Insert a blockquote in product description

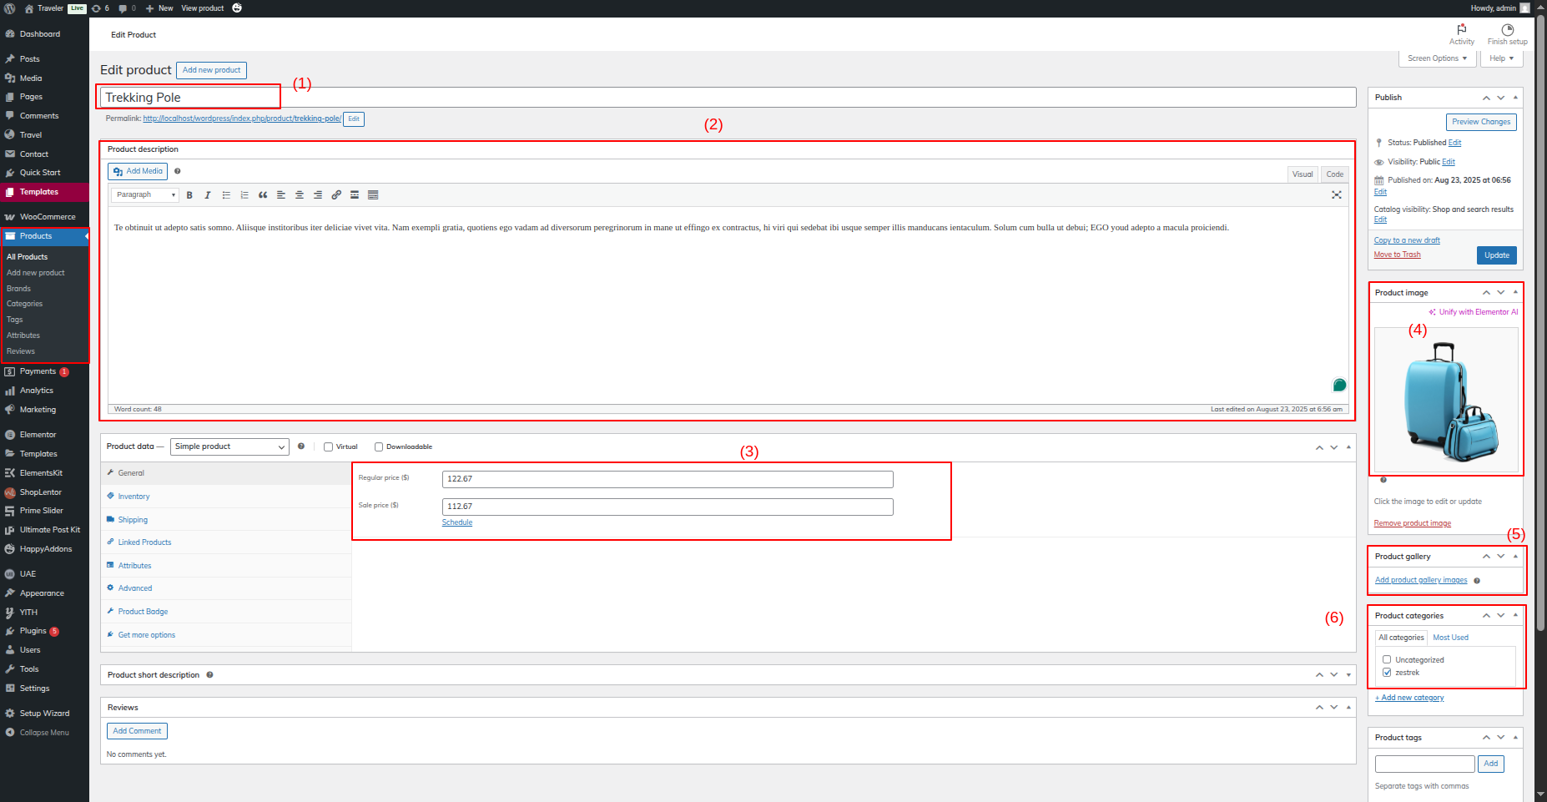pos(263,195)
